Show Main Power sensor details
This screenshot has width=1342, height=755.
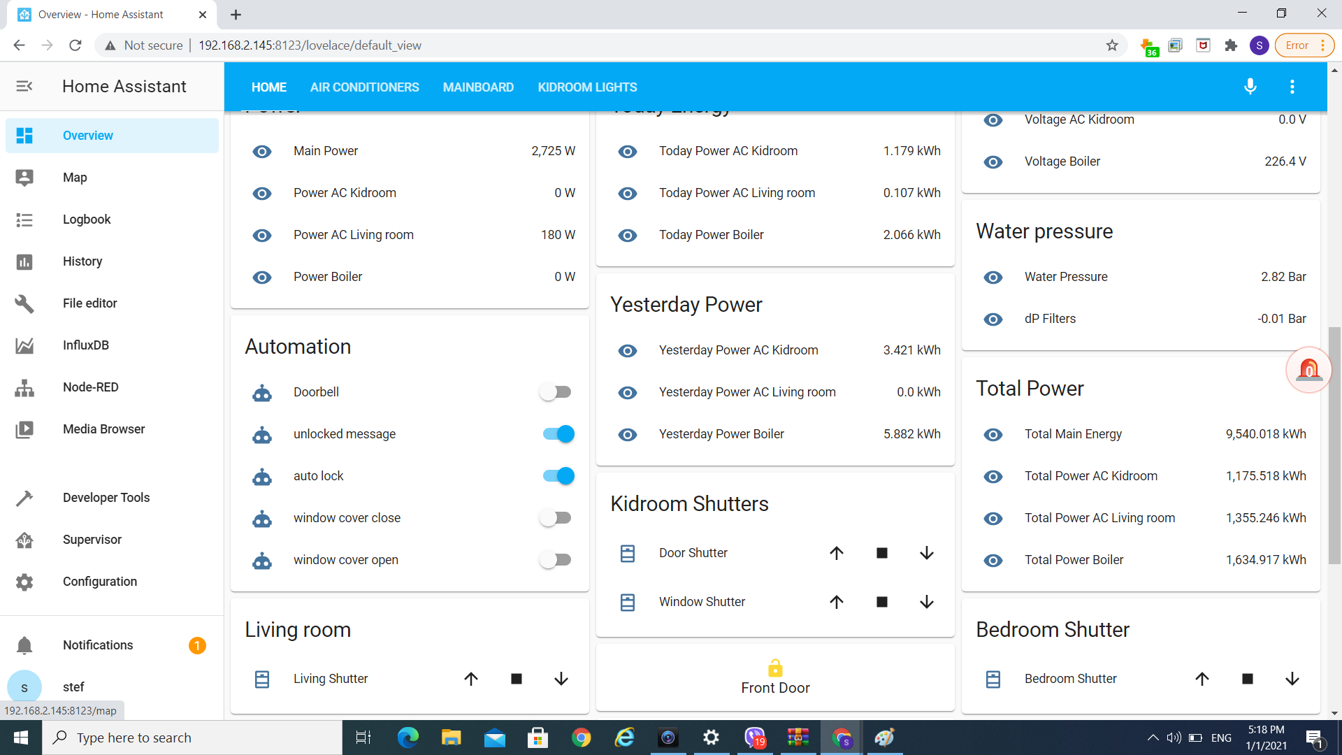pyautogui.click(x=410, y=151)
